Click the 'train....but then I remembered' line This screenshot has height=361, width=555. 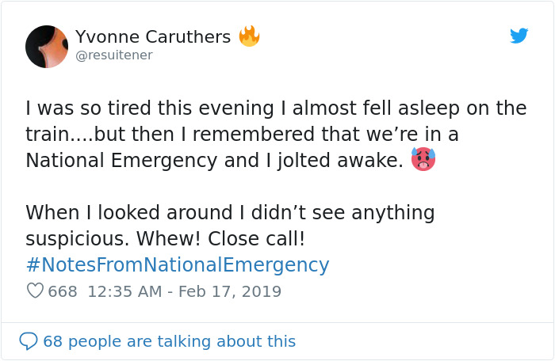pyautogui.click(x=242, y=134)
